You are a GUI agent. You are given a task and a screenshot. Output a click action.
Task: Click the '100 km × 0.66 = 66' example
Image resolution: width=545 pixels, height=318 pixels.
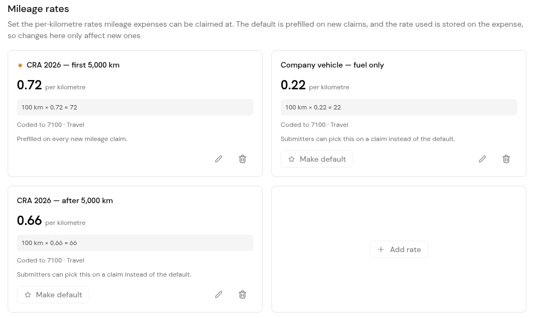(135, 243)
